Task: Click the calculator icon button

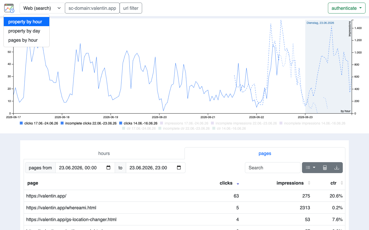Action: point(325,168)
